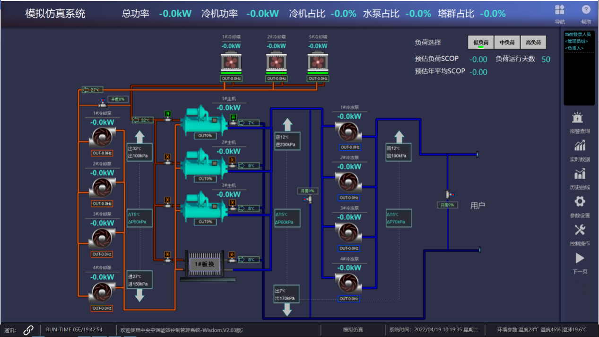Viewport: 599px width, 337px height.
Task: Open the 导航 navigation icon
Action: (x=560, y=10)
